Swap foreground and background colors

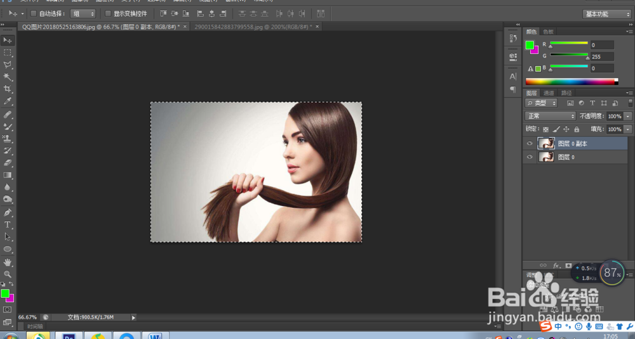[11, 284]
